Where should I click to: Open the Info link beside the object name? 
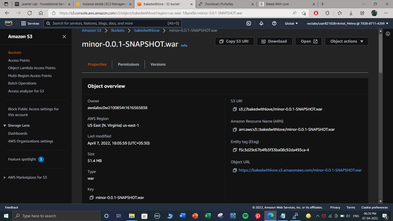click(x=184, y=45)
